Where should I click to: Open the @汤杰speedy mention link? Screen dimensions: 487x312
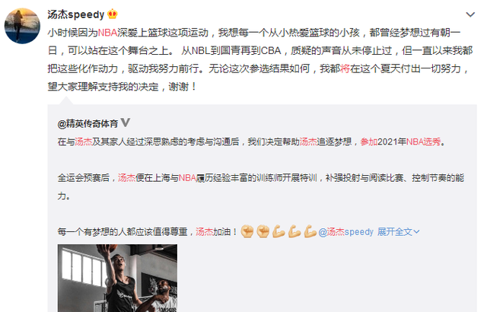pos(345,232)
